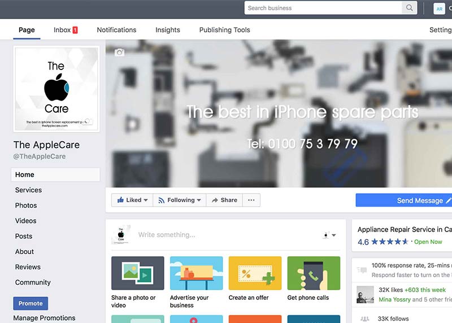Click the Share button
The width and height of the screenshot is (452, 323).
coord(224,200)
